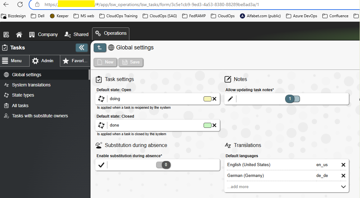Expand the add more languages dropdown
Image resolution: width=360 pixels, height=198 pixels.
click(x=343, y=187)
